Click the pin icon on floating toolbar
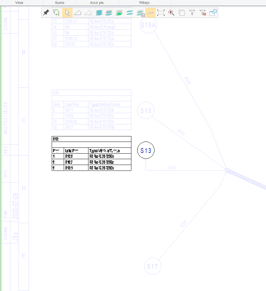266x291 pixels. [x=46, y=13]
